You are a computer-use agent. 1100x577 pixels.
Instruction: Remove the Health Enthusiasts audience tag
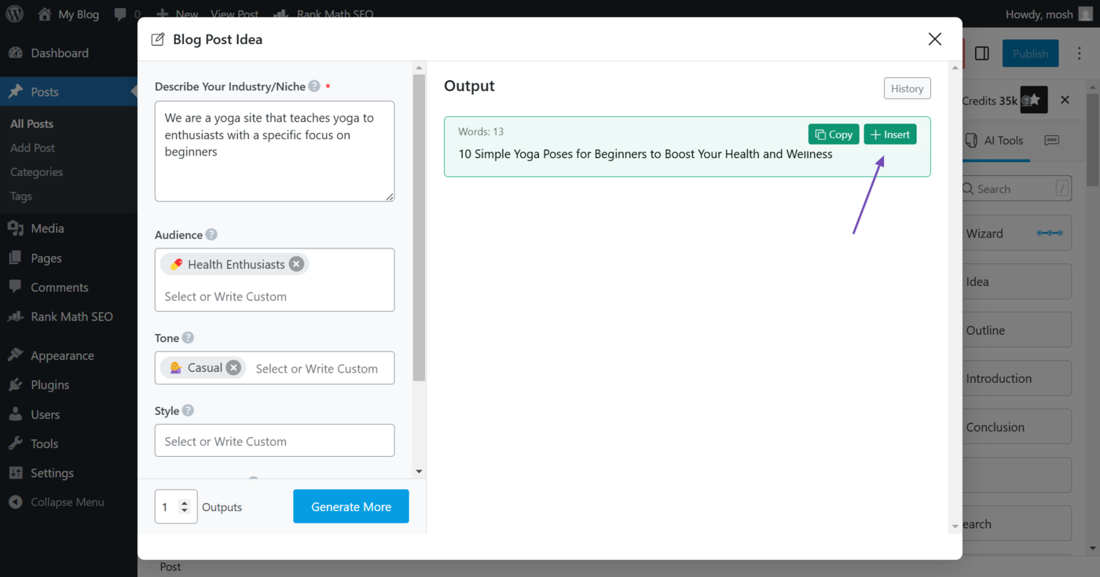(x=296, y=263)
